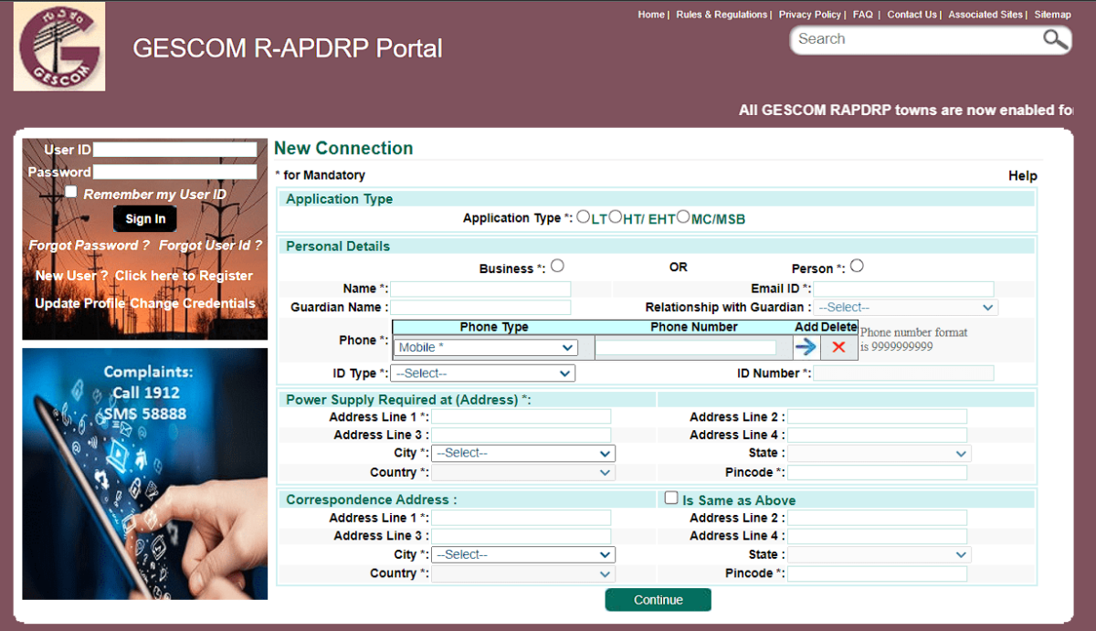Click the GESCOM R-APDRP Portal title
1096x631 pixels.
point(287,48)
